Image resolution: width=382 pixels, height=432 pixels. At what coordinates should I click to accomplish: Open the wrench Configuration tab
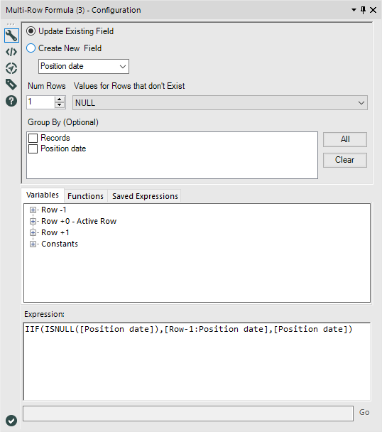click(x=11, y=36)
